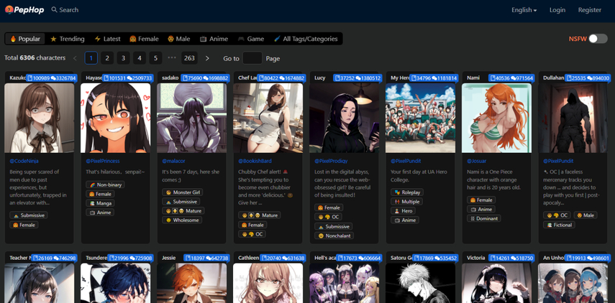
Task: Open the sadako character image
Action: tap(191, 118)
